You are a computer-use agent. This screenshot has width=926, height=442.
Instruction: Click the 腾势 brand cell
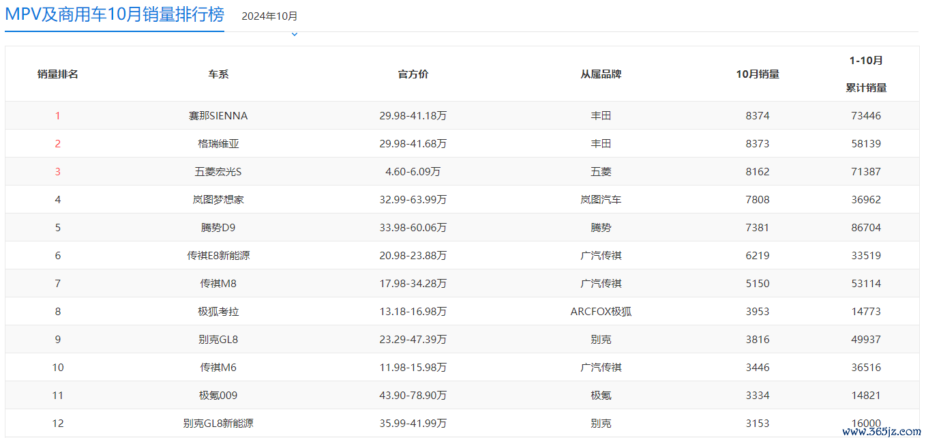point(601,228)
